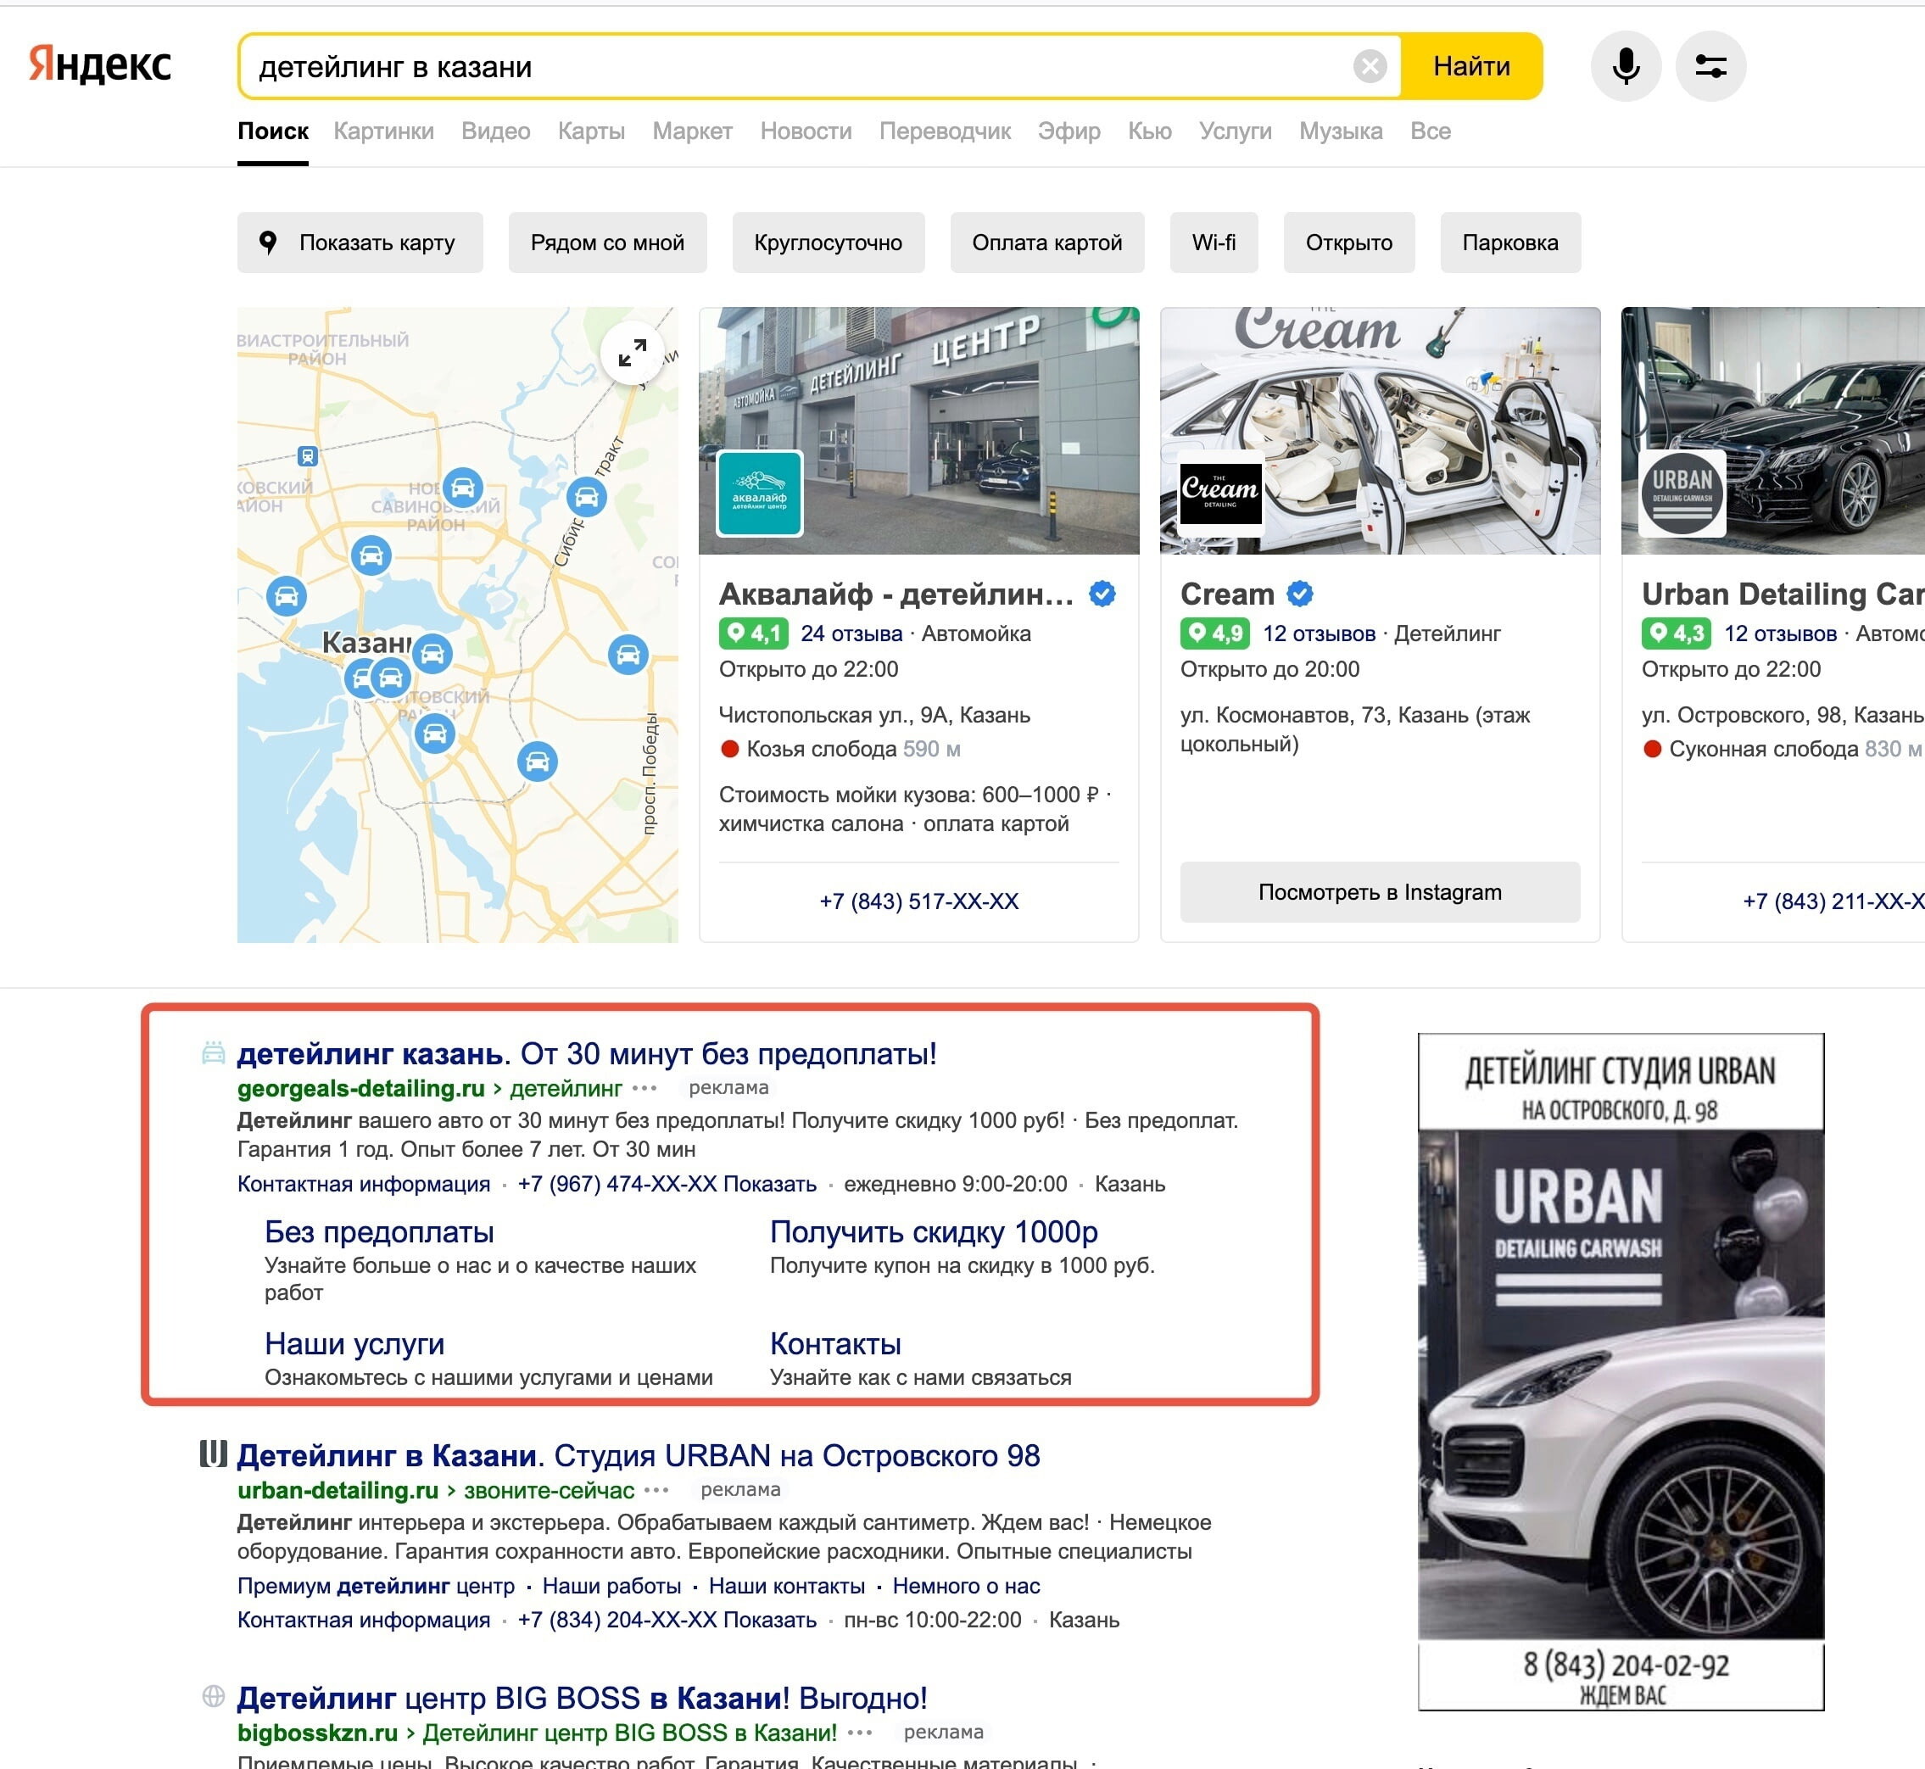The image size is (1925, 1769).
Task: Enable the Wi-fi filter chip
Action: 1213,243
